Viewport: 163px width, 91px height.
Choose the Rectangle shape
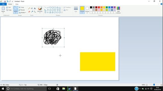coord(53,8)
